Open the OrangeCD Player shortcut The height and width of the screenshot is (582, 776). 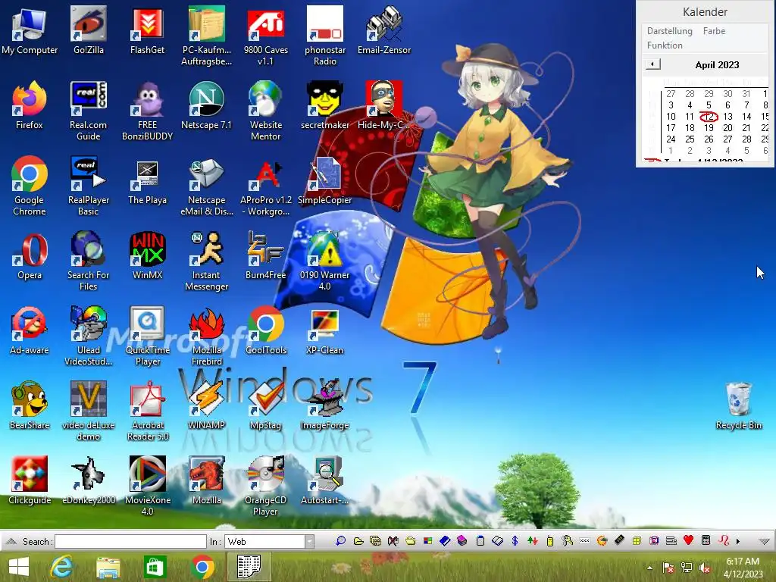coord(266,487)
